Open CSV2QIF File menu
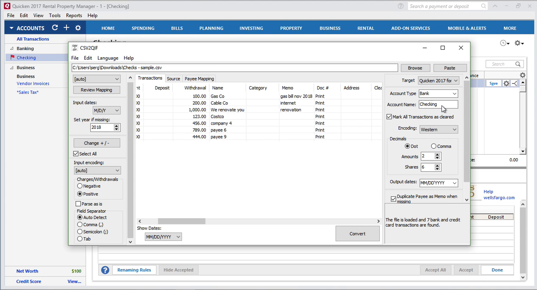537x290 pixels. tap(75, 58)
